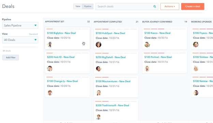The image size is (213, 123).
Task: Open the $100 Fryeco deal link
Action: [203, 33]
